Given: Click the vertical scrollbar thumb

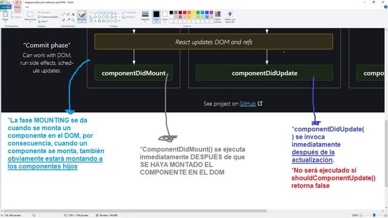Looking at the screenshot, I should click(386, 153).
